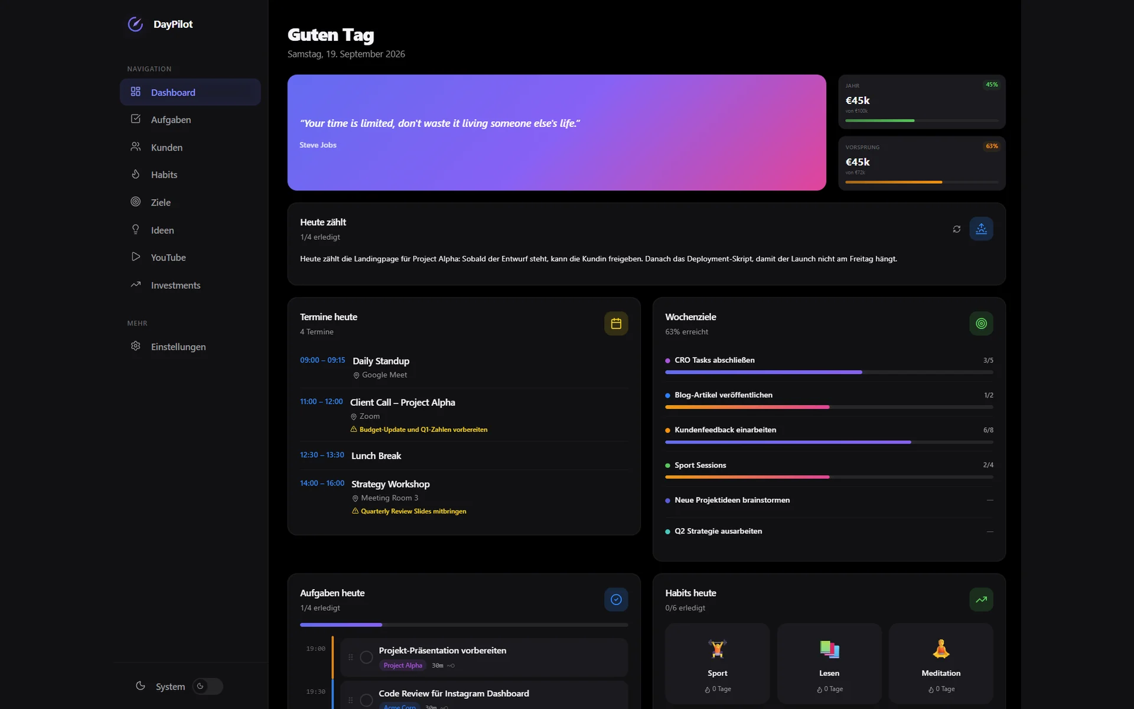Click the moon icon beside System

click(141, 686)
